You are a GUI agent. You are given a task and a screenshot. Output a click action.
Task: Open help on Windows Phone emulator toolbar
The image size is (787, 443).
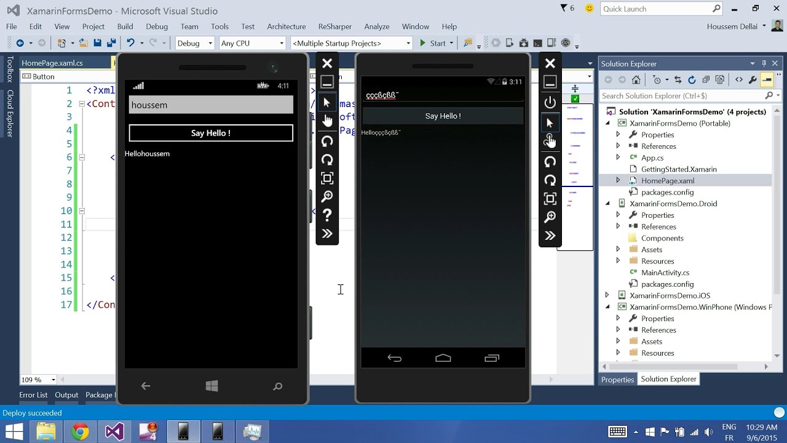(x=327, y=215)
